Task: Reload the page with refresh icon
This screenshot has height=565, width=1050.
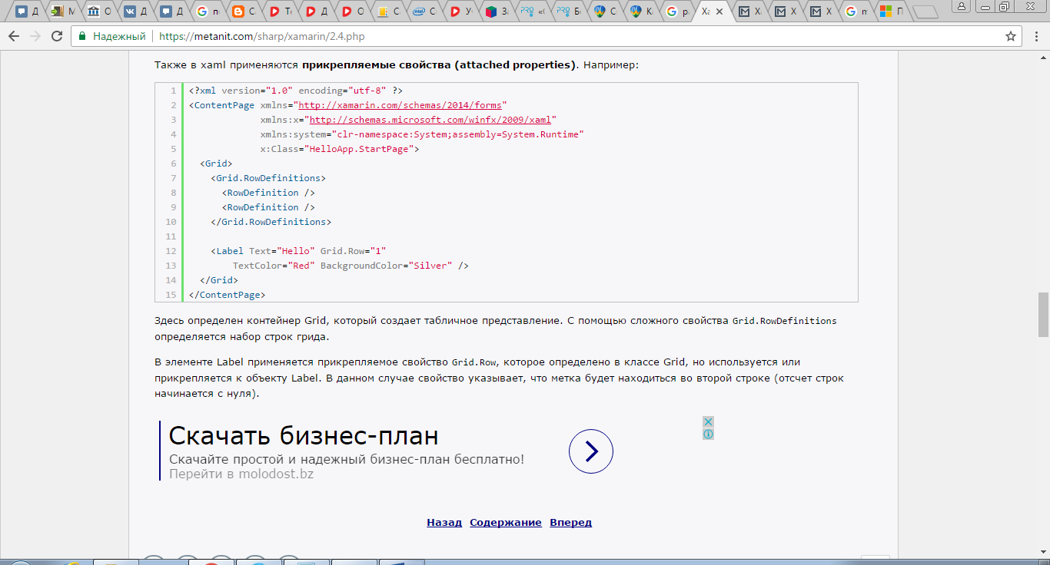Action: [x=57, y=36]
